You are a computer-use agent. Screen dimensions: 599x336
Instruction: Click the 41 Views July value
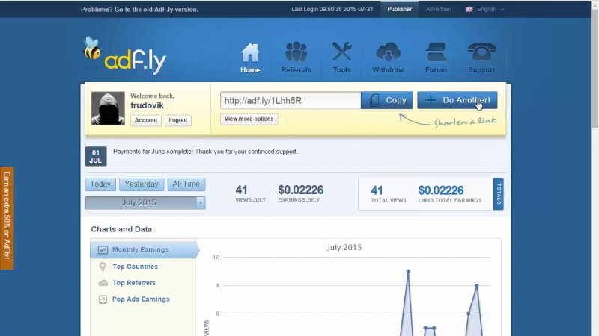coord(241,190)
